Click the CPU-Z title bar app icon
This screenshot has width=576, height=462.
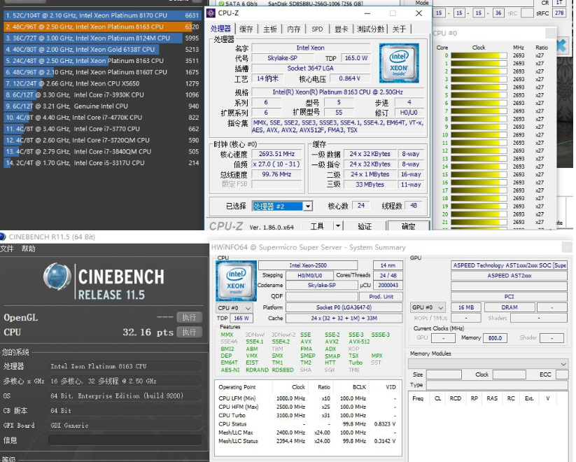tap(211, 13)
